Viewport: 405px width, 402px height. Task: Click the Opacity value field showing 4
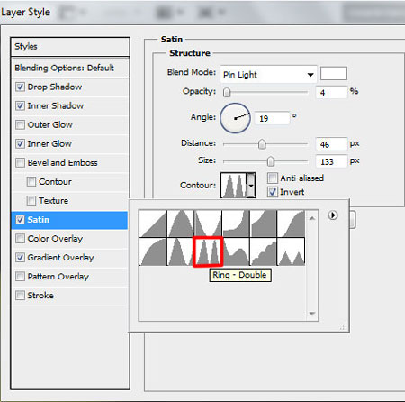click(x=331, y=93)
